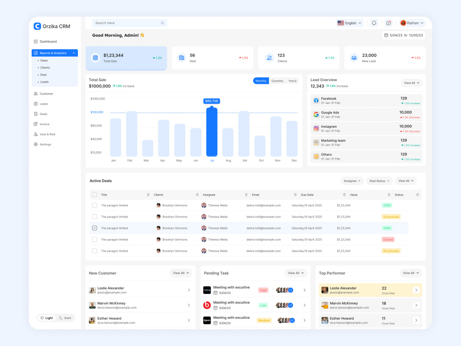Click the Settings gear icon
The image size is (461, 346).
coord(35,144)
